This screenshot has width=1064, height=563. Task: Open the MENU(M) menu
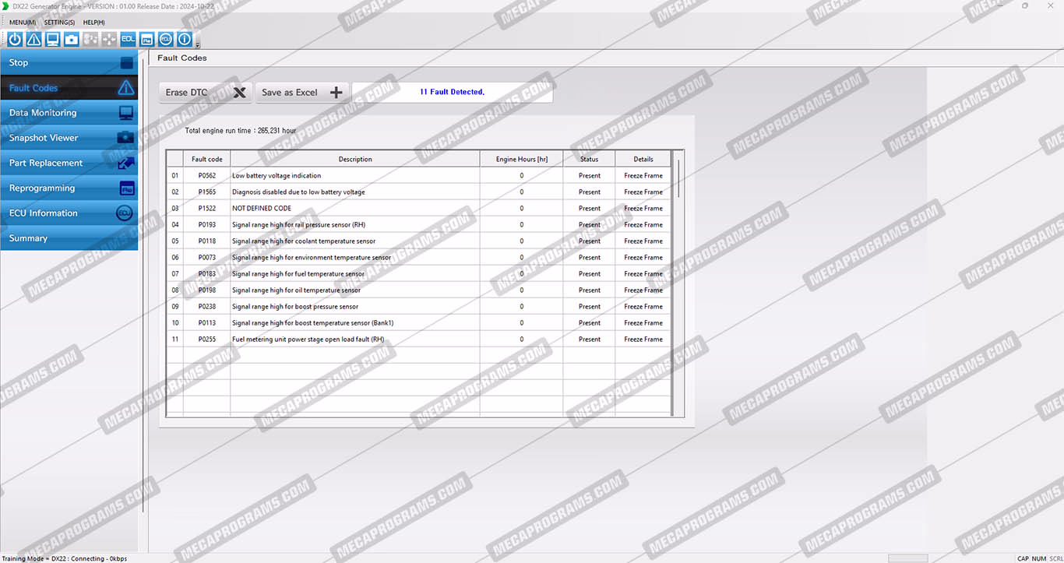click(22, 23)
